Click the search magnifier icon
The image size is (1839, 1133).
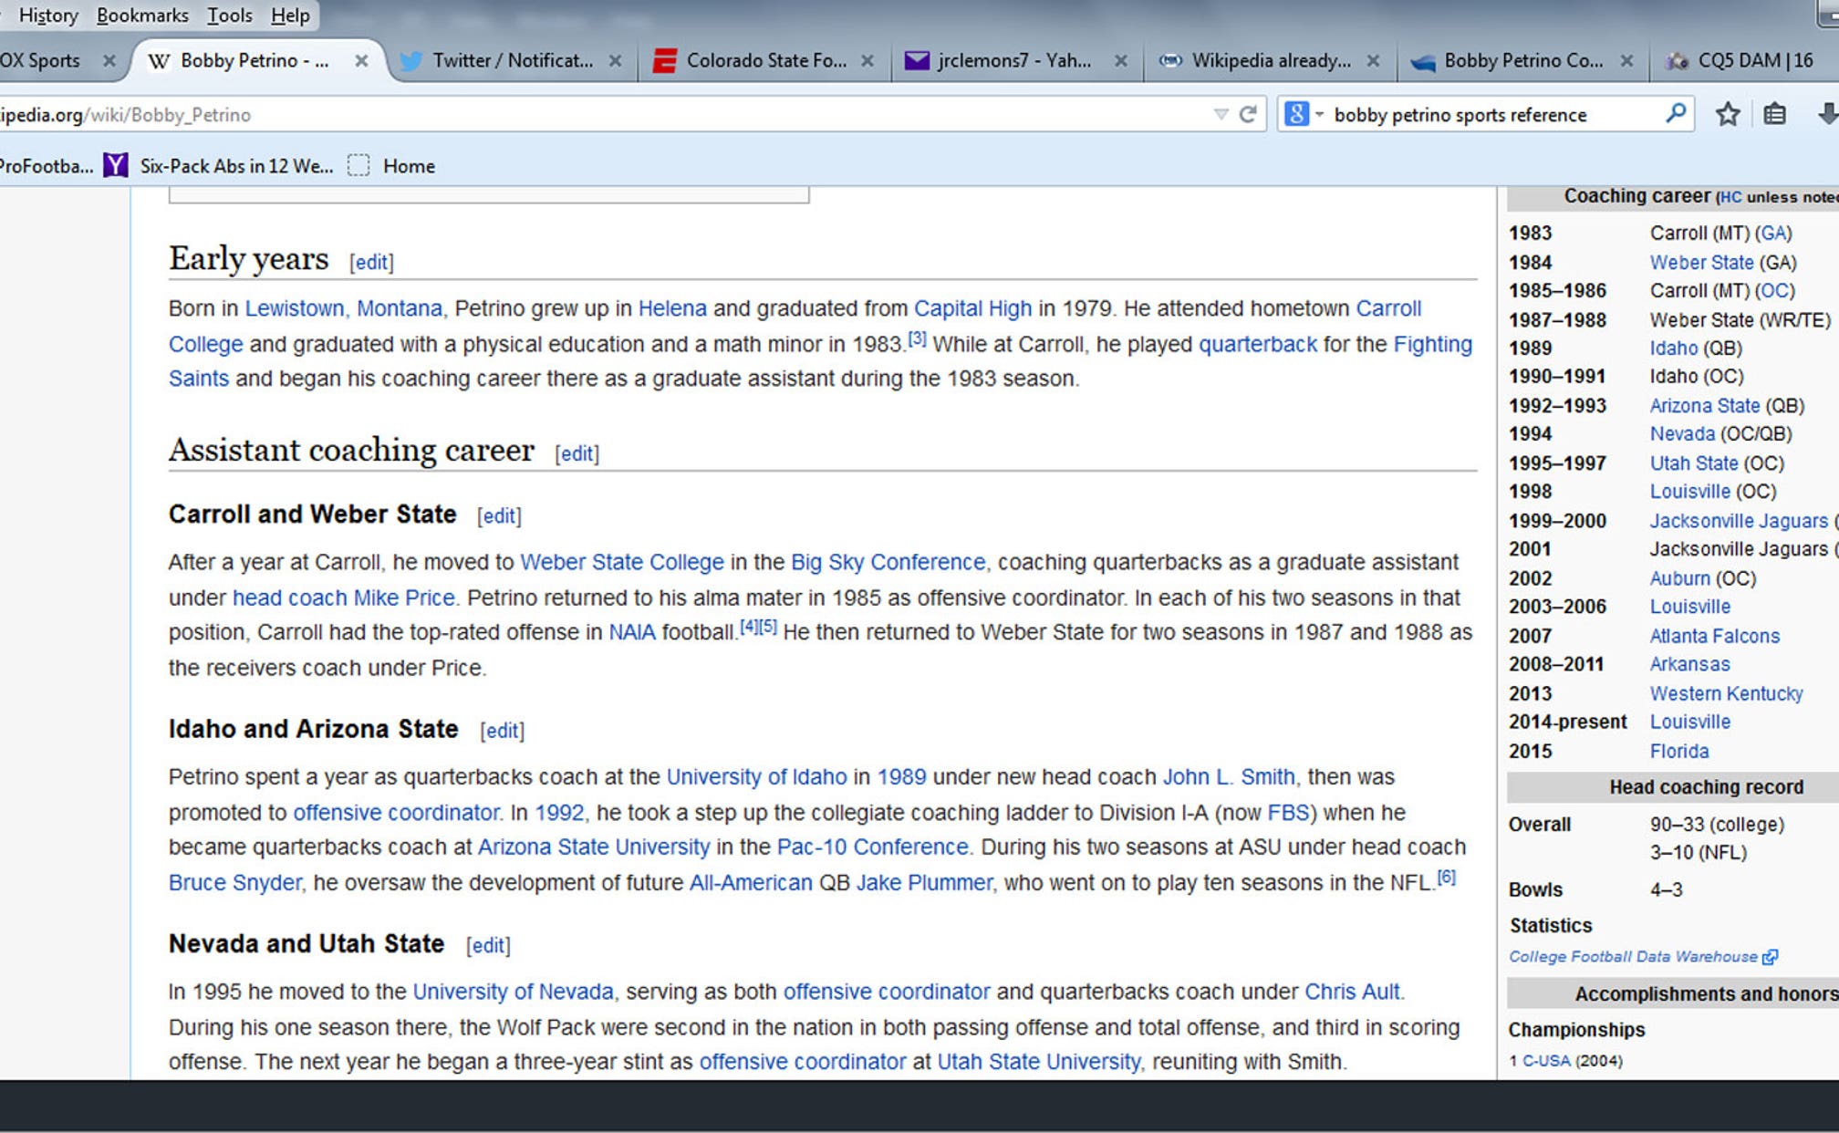[1675, 114]
